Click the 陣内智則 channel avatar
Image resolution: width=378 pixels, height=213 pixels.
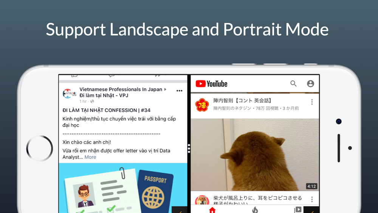[x=202, y=105]
